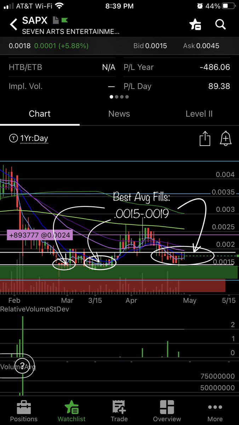
Task: Tap the Apr date axis label
Action: tap(131, 300)
